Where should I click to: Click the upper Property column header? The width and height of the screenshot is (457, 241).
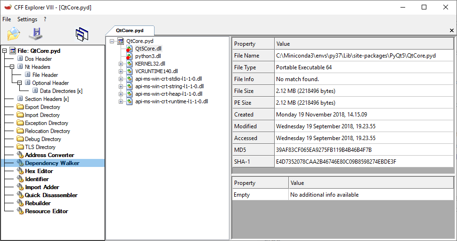(253, 44)
